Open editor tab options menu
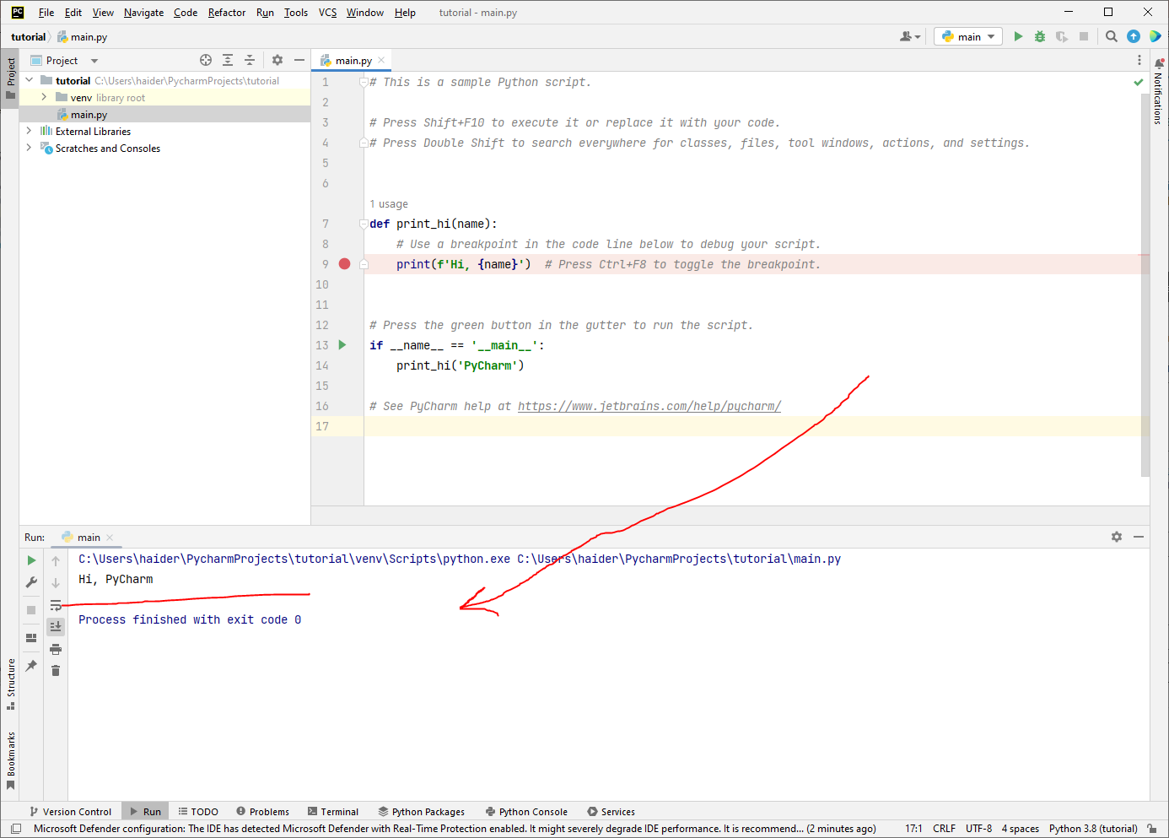Screen dimensions: 1169x838 pyautogui.click(x=1139, y=60)
